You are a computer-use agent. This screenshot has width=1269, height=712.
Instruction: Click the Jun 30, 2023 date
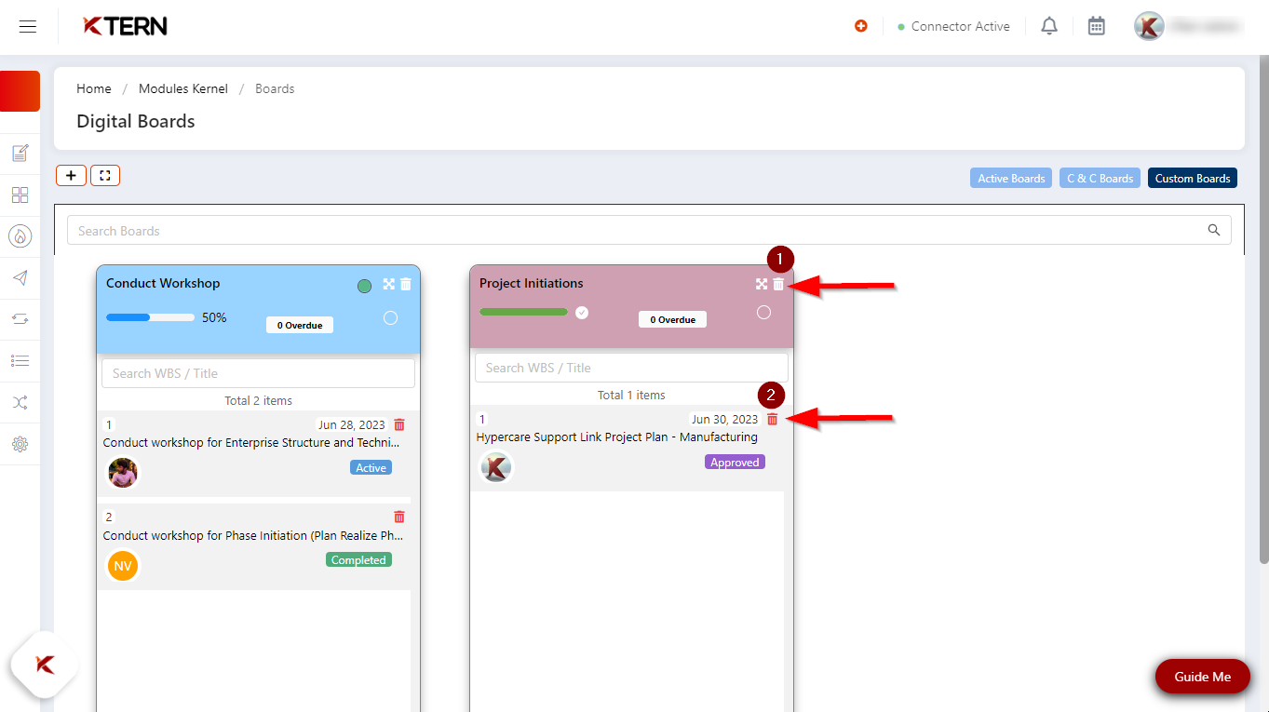point(725,420)
